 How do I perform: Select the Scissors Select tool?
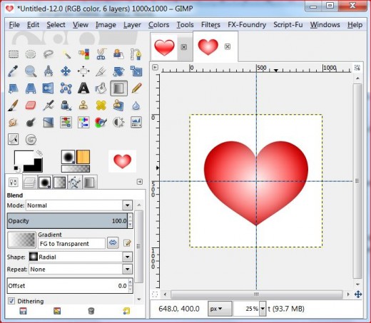coord(101,54)
